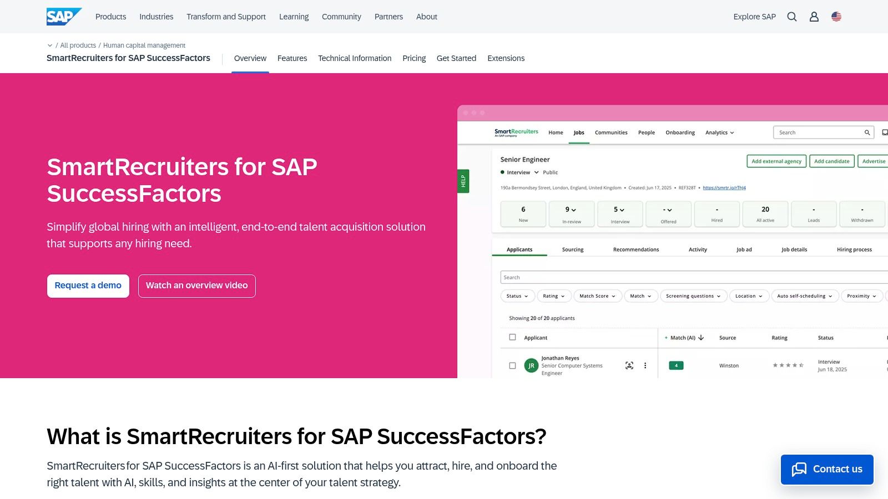Switch to the Sourcing tab
Image resolution: width=888 pixels, height=499 pixels.
tap(572, 249)
